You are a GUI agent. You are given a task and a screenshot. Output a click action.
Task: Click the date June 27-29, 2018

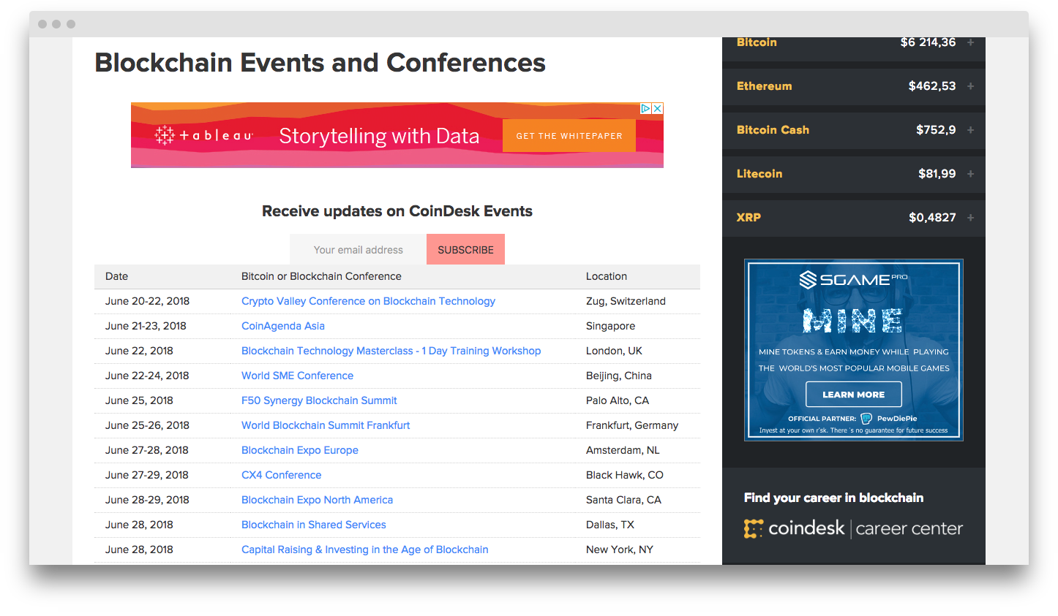pyautogui.click(x=147, y=475)
